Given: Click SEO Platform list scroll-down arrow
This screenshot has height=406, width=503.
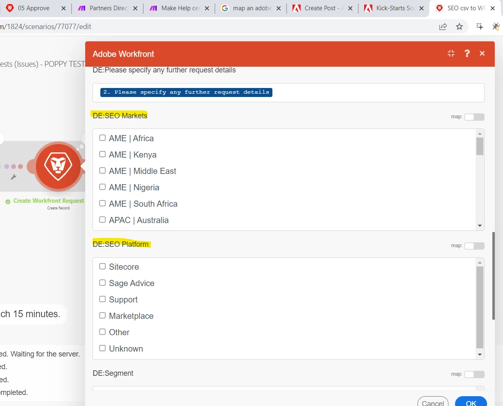Looking at the screenshot, I should pyautogui.click(x=480, y=355).
